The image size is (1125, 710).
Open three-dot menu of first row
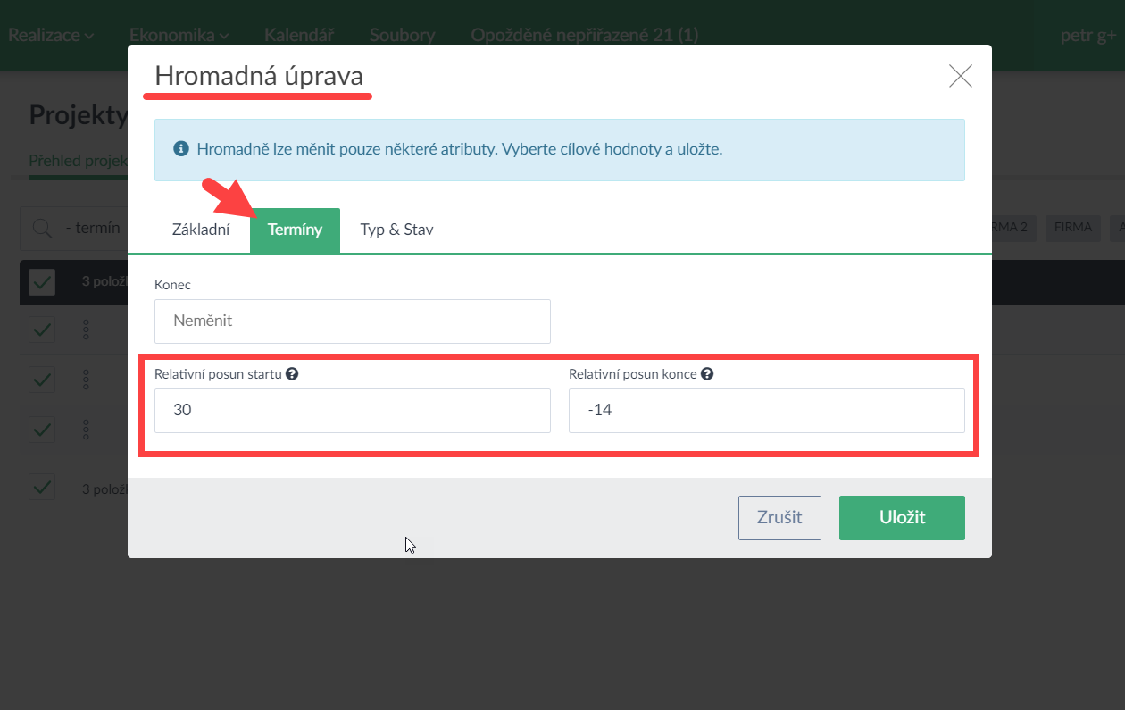pyautogui.click(x=87, y=330)
